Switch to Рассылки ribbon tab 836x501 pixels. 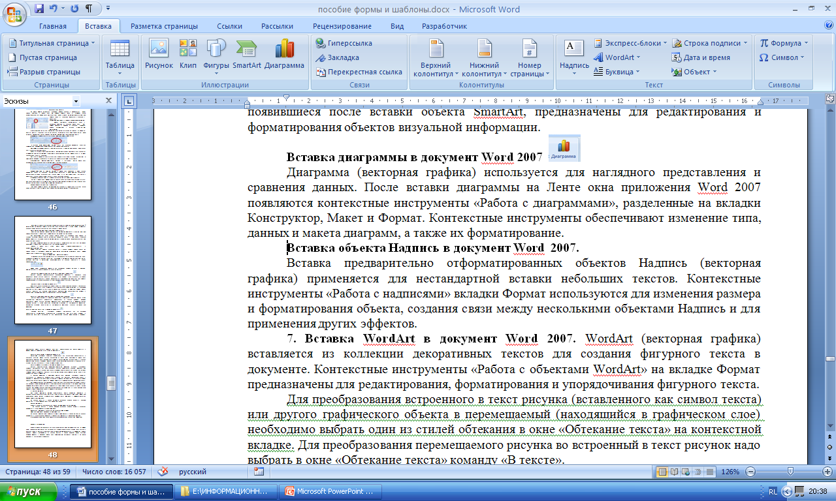[277, 26]
